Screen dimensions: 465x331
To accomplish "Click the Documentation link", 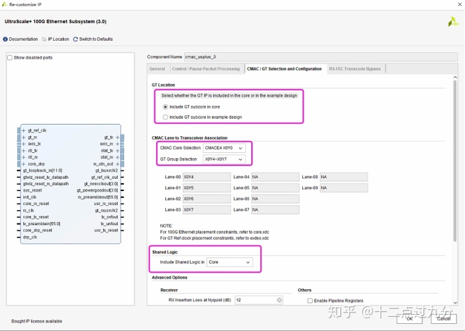I will coord(23,39).
